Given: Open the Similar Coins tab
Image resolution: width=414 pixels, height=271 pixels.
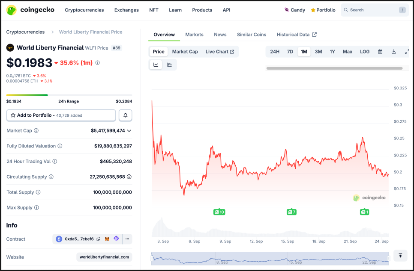Looking at the screenshot, I should [252, 35].
